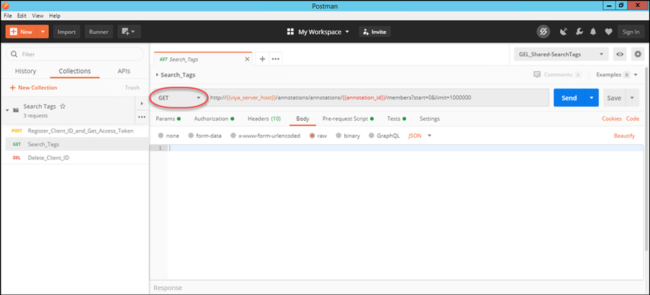Screen dimensions: 650x295
Task: Open the Edit menu
Action: (22, 16)
